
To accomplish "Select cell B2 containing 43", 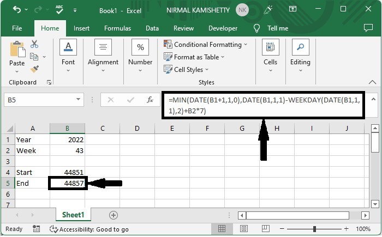I will point(68,150).
